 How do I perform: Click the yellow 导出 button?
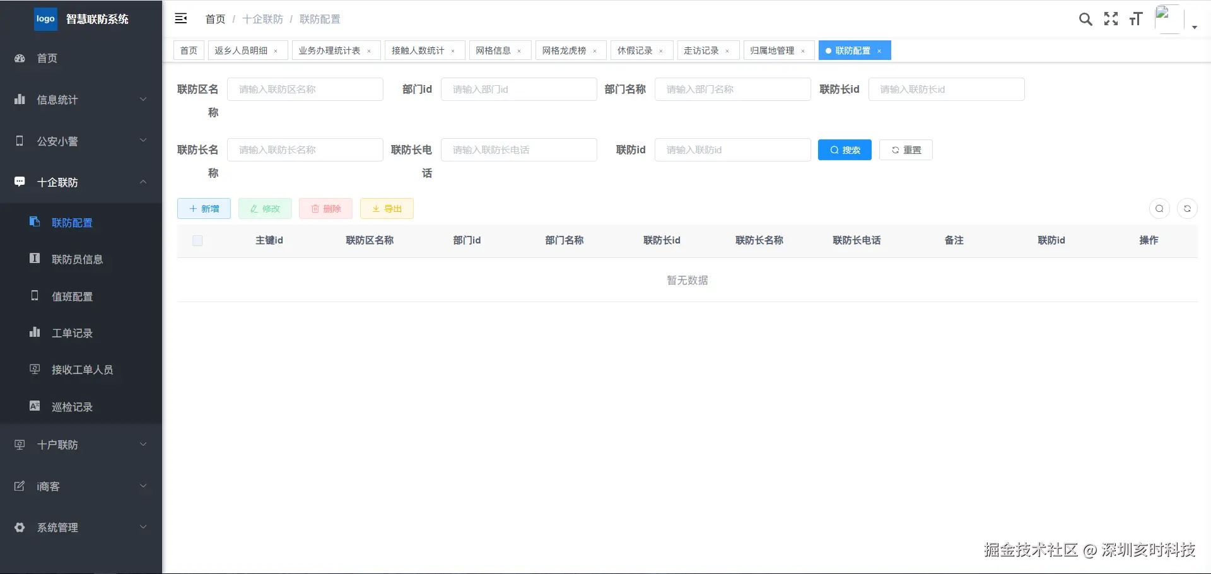point(387,209)
